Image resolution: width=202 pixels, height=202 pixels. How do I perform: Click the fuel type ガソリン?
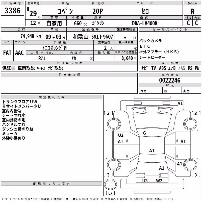point(98,23)
